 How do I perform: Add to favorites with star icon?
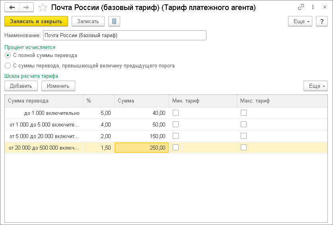pos(43,8)
